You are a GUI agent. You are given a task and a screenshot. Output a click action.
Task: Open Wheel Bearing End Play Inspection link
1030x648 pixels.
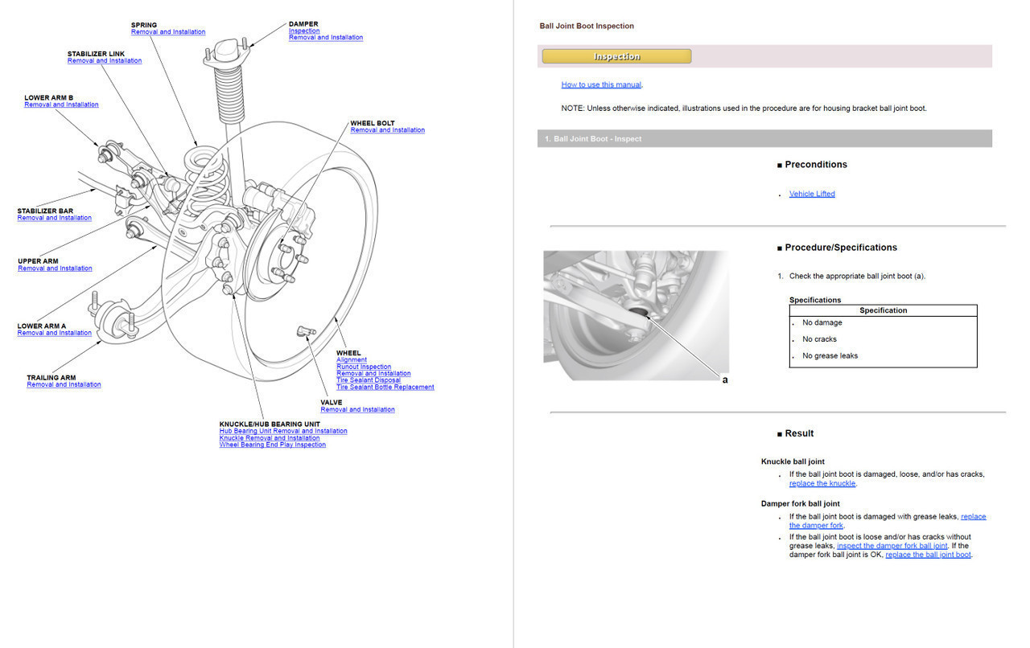(273, 445)
